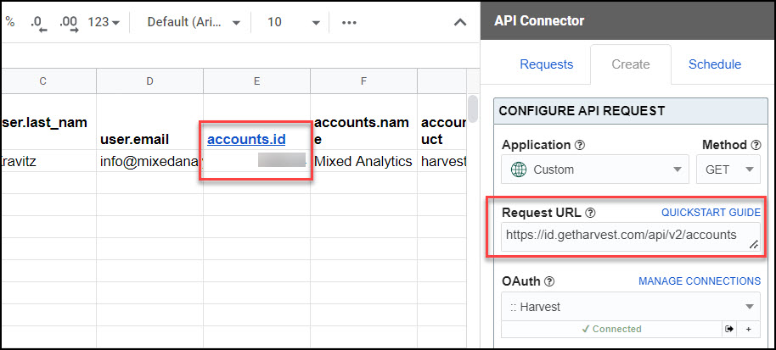Collapse the toolbar with the up chevron
The height and width of the screenshot is (350, 776).
coord(460,23)
